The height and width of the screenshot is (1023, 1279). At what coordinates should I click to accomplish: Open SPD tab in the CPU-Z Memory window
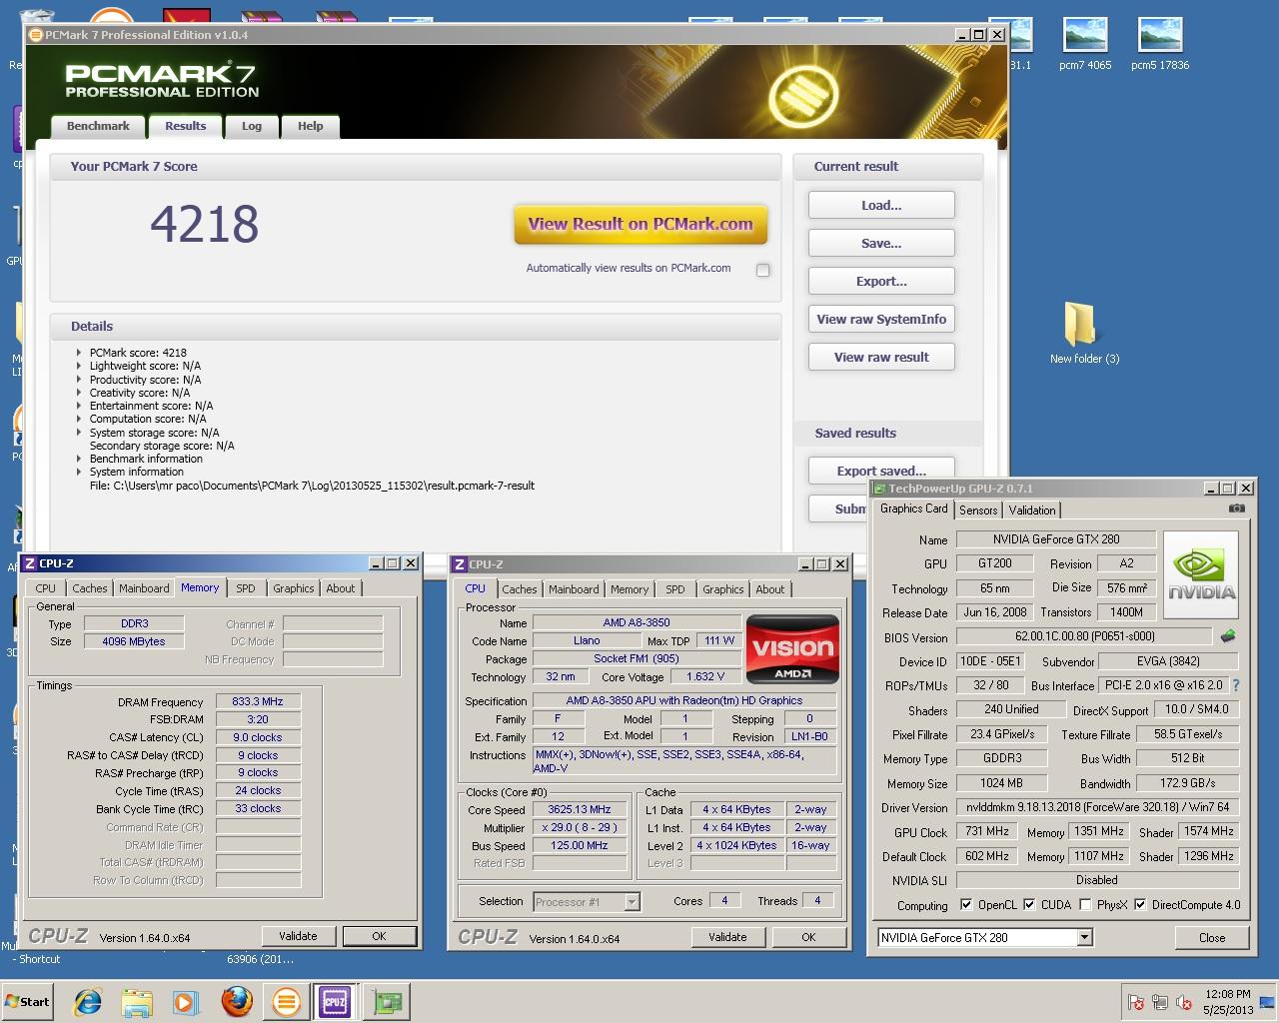coord(246,588)
